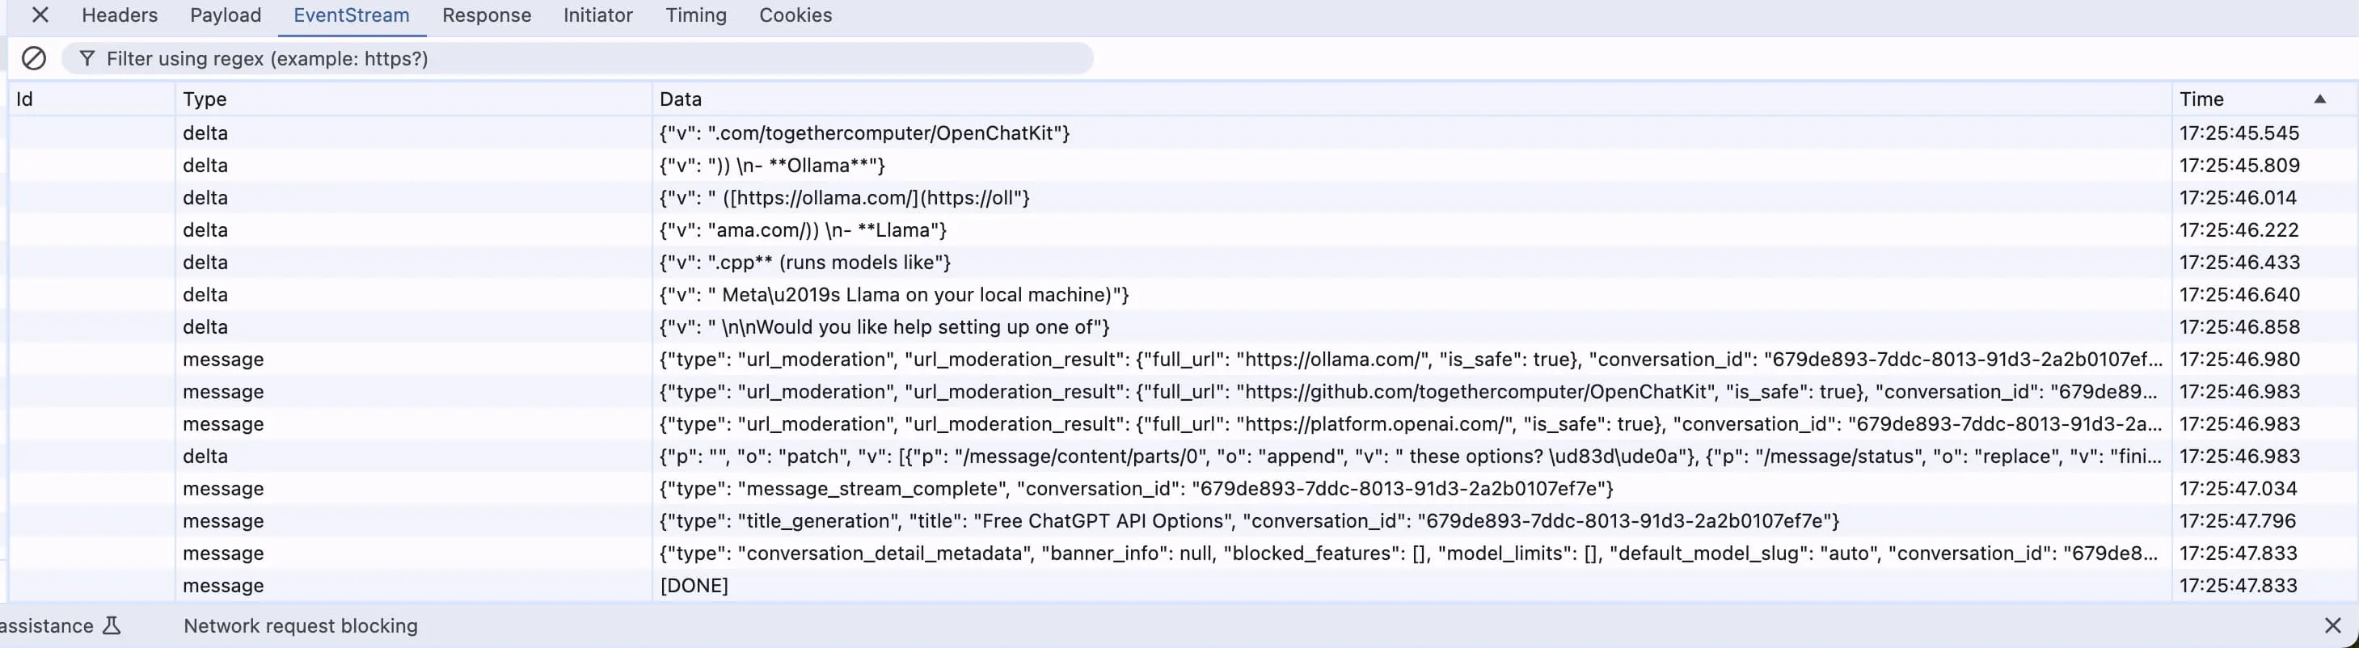Click timestamp 17:25:46.222
Viewport: 2359px width, 648px height.
2239,229
